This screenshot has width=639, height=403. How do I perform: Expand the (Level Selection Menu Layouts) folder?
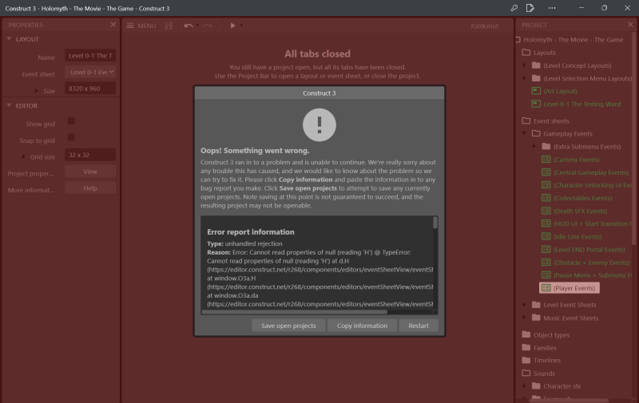[x=525, y=78]
